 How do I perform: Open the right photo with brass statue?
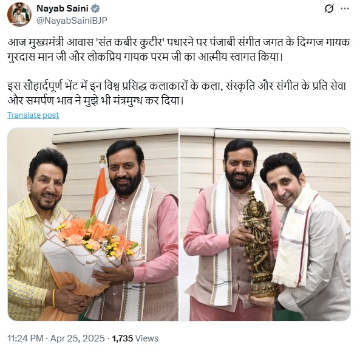click(265, 224)
